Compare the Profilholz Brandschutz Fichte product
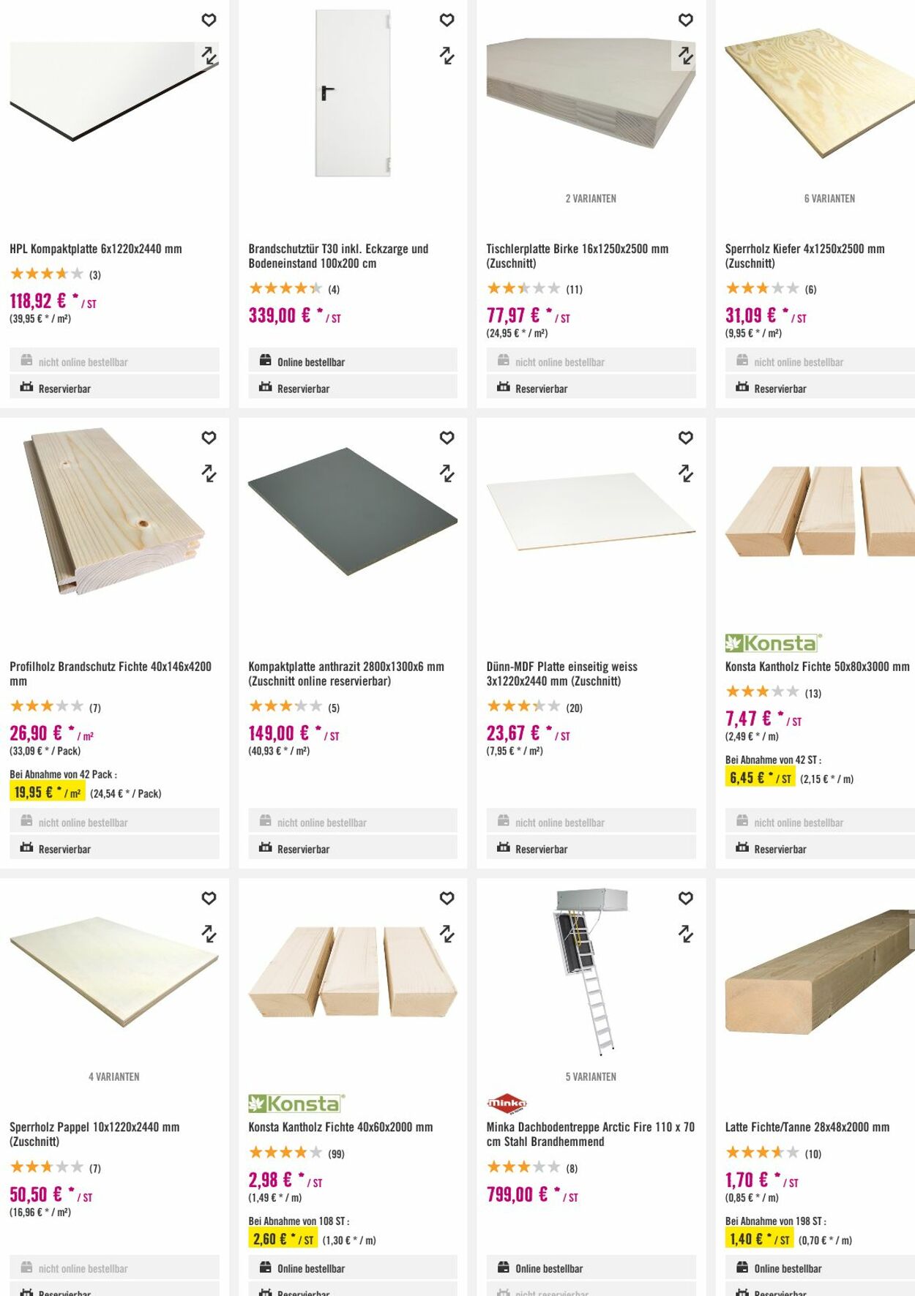The height and width of the screenshot is (1296, 915). (x=209, y=473)
